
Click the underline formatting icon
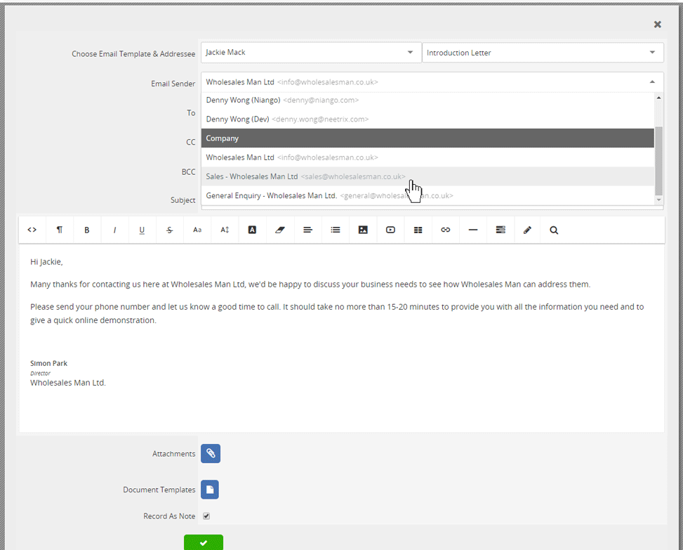click(x=142, y=230)
